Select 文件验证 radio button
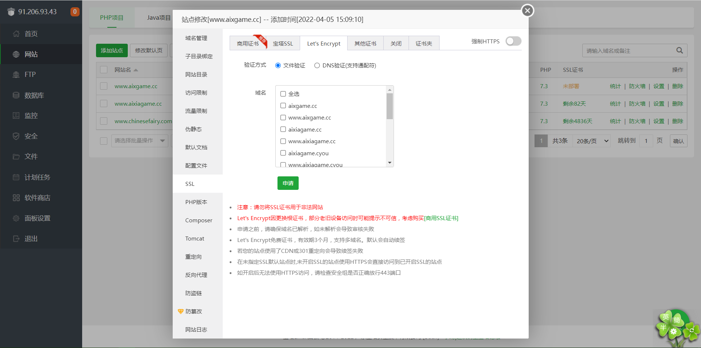 pos(278,66)
